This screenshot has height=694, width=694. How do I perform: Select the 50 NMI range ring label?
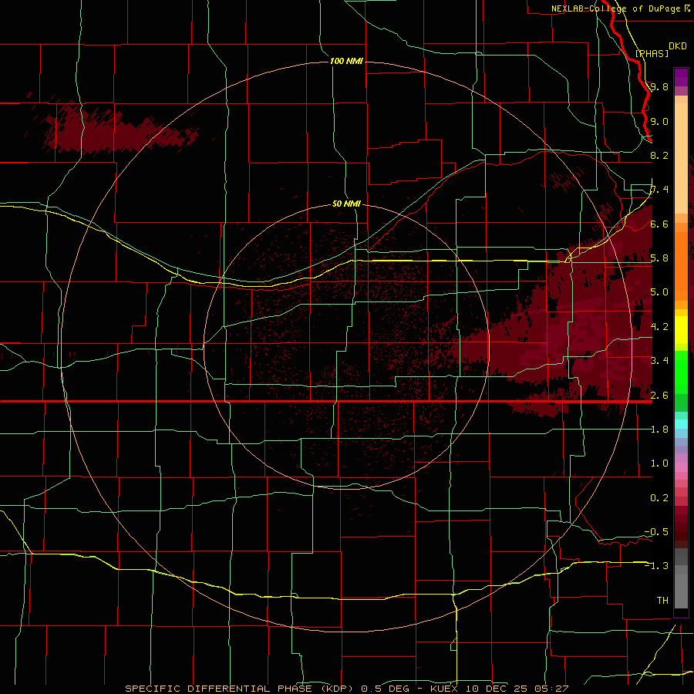(346, 204)
